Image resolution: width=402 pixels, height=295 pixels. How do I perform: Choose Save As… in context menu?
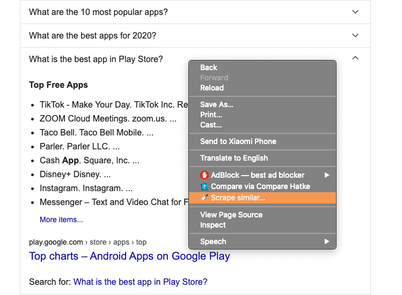[262, 104]
